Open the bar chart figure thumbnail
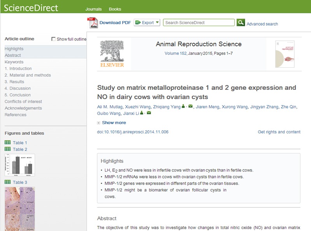This screenshot has width=311, height=231. pyautogui.click(x=20, y=165)
